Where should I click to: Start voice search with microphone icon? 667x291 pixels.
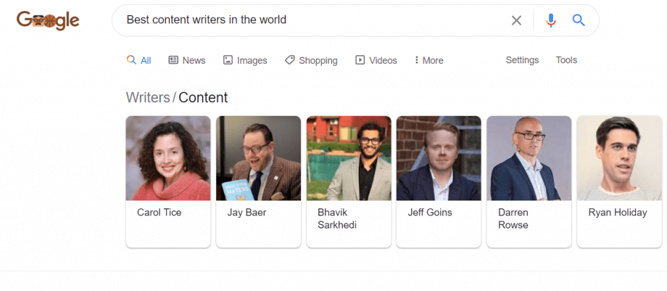(x=550, y=20)
